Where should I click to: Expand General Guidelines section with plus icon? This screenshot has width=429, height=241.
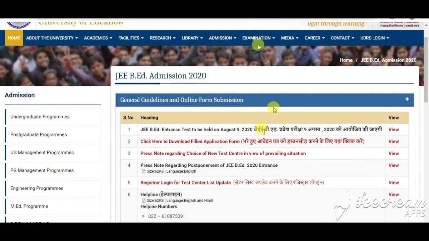(407, 99)
